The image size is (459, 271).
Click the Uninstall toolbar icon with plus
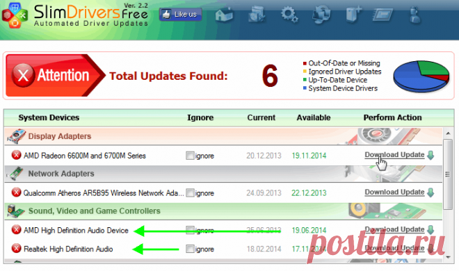pos(353,15)
